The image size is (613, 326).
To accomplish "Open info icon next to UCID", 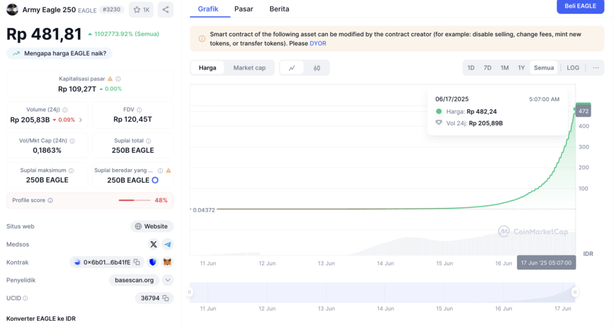I will point(25,299).
